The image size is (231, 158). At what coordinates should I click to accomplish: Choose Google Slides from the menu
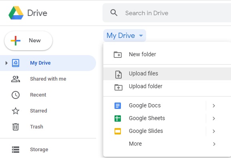coord(167,131)
